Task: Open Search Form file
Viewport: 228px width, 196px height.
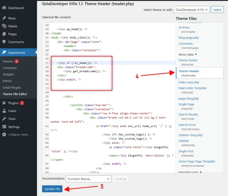Action: click(x=187, y=125)
